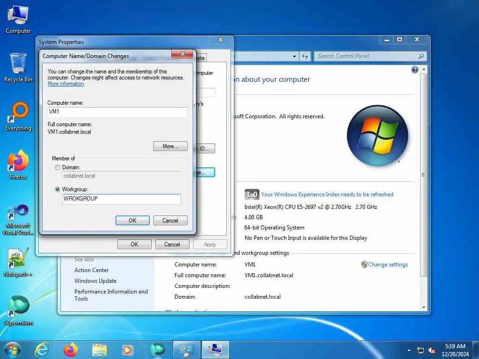Screen dimensions: 479x359
Task: Open the Microsoft Visual Studio shortcut
Action: coord(18,220)
